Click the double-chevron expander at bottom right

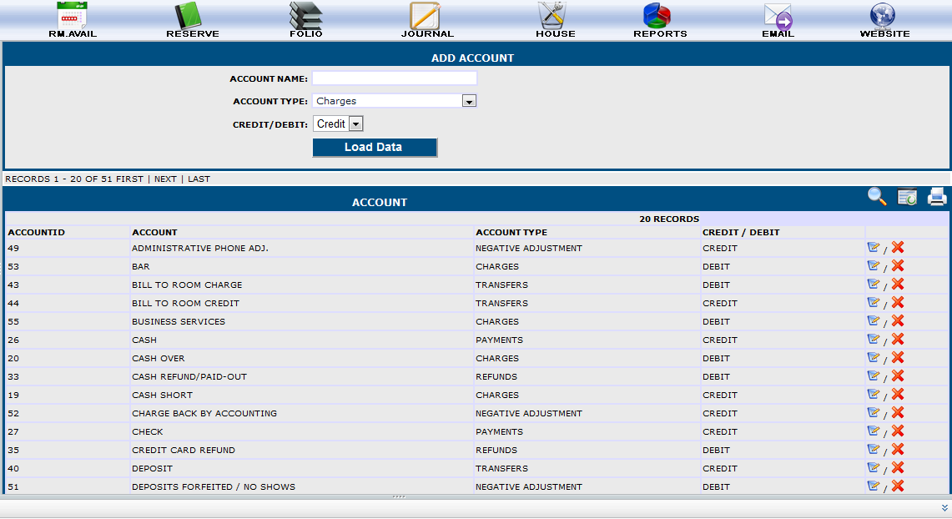point(944,508)
